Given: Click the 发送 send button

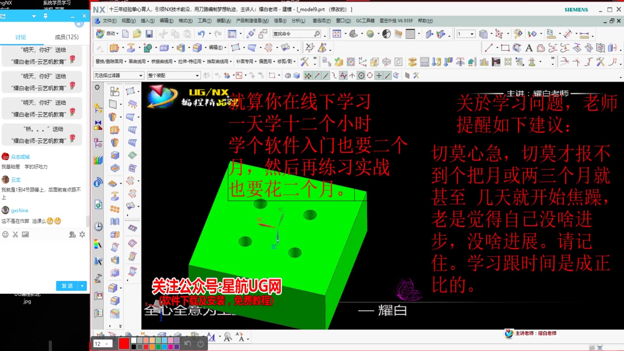Looking at the screenshot, I should 67,286.
